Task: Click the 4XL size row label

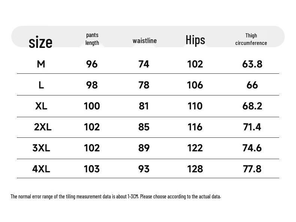Action: tap(41, 168)
